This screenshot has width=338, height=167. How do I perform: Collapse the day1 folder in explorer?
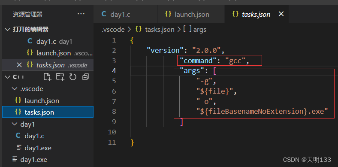15,124
